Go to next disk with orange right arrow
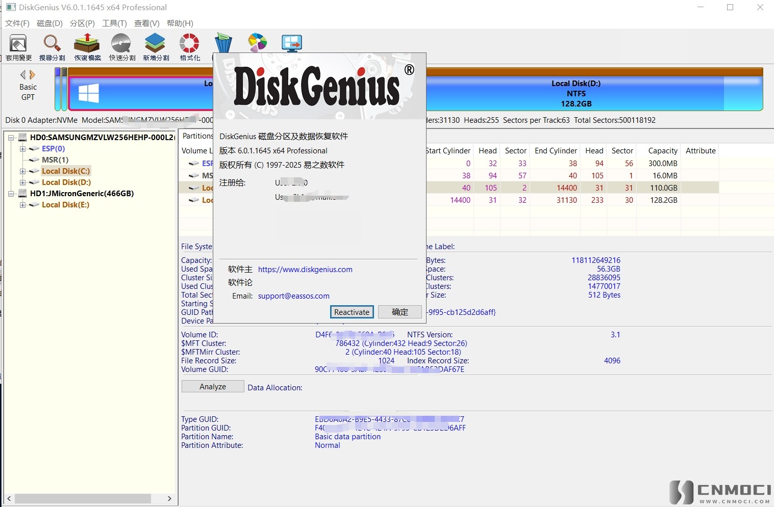 pyautogui.click(x=32, y=75)
